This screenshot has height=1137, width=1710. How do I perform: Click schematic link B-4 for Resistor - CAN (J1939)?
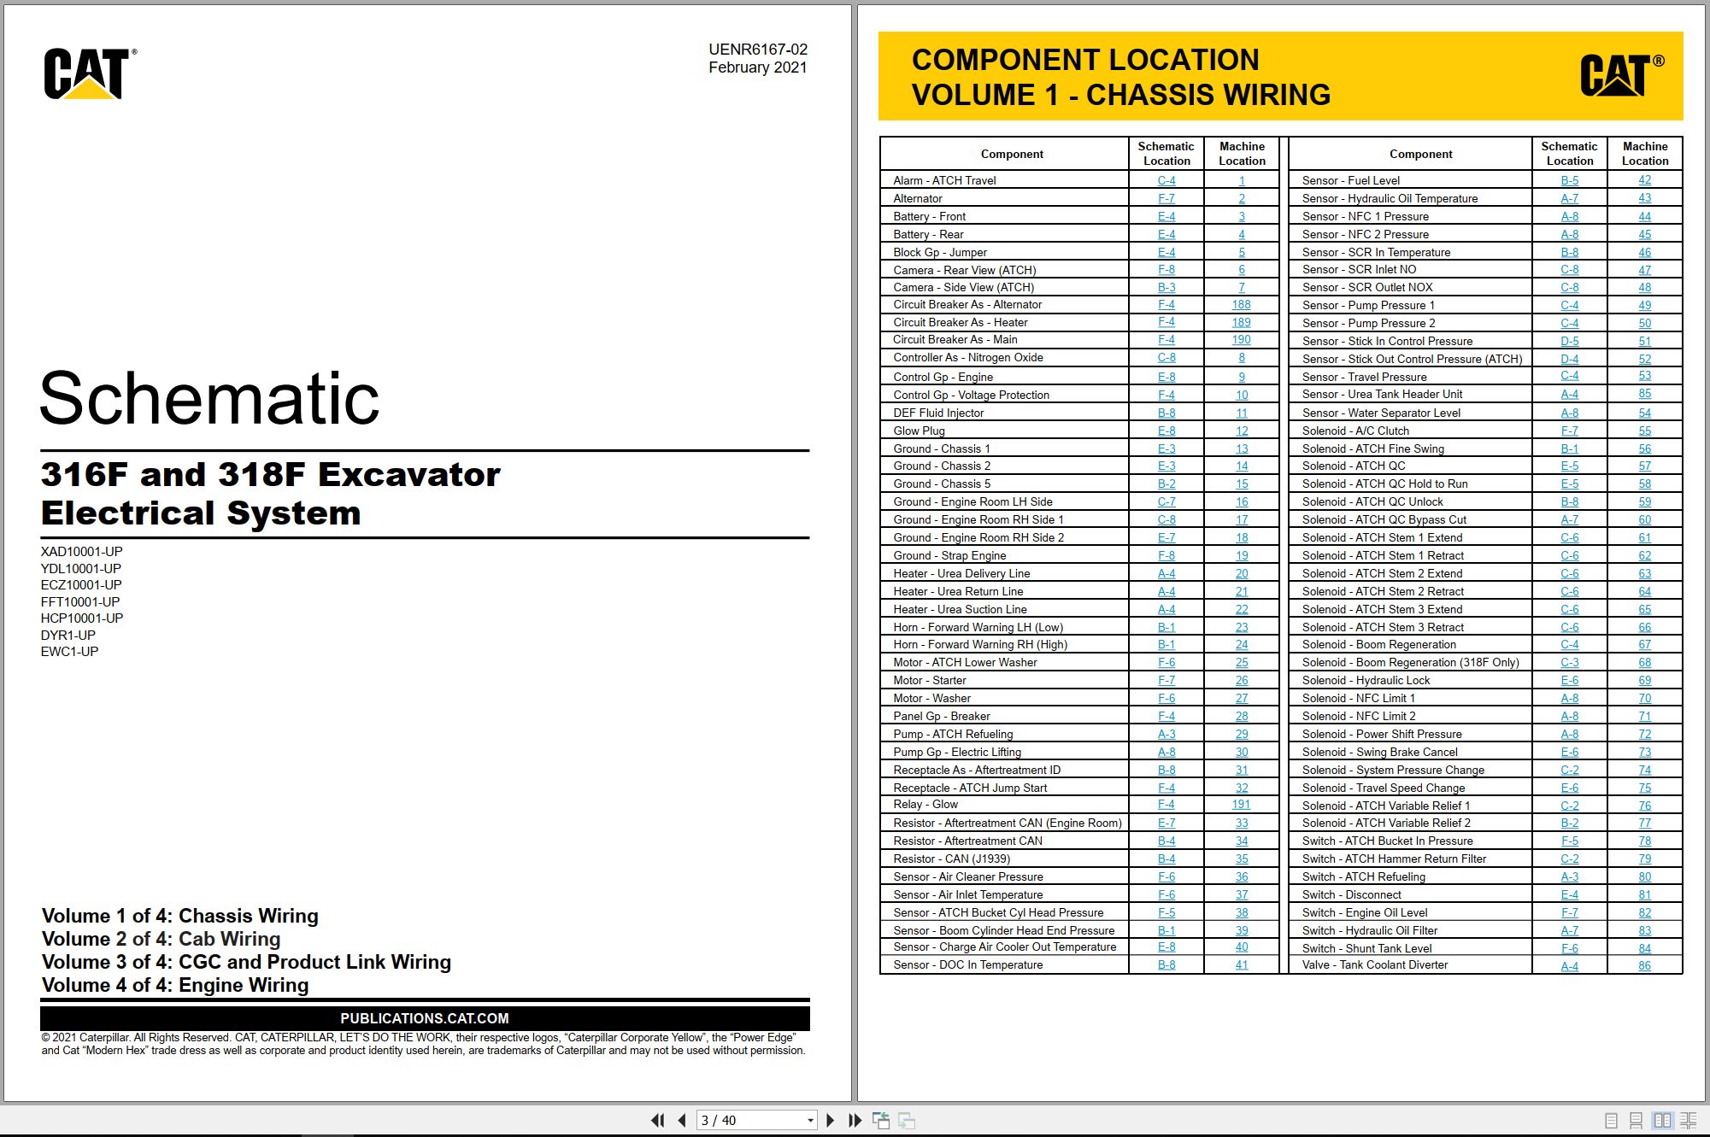pyautogui.click(x=1166, y=859)
